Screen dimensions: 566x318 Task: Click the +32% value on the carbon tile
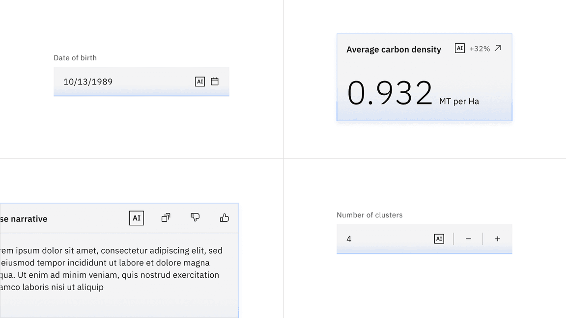[x=479, y=48]
